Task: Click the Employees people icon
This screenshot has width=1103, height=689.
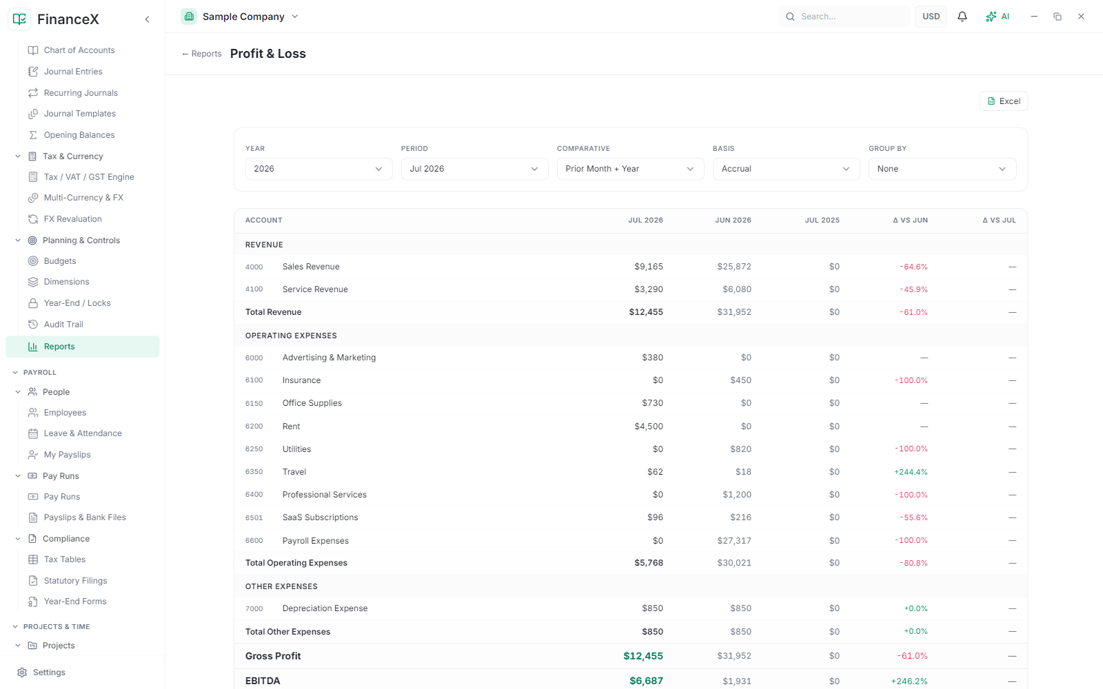Action: click(33, 413)
